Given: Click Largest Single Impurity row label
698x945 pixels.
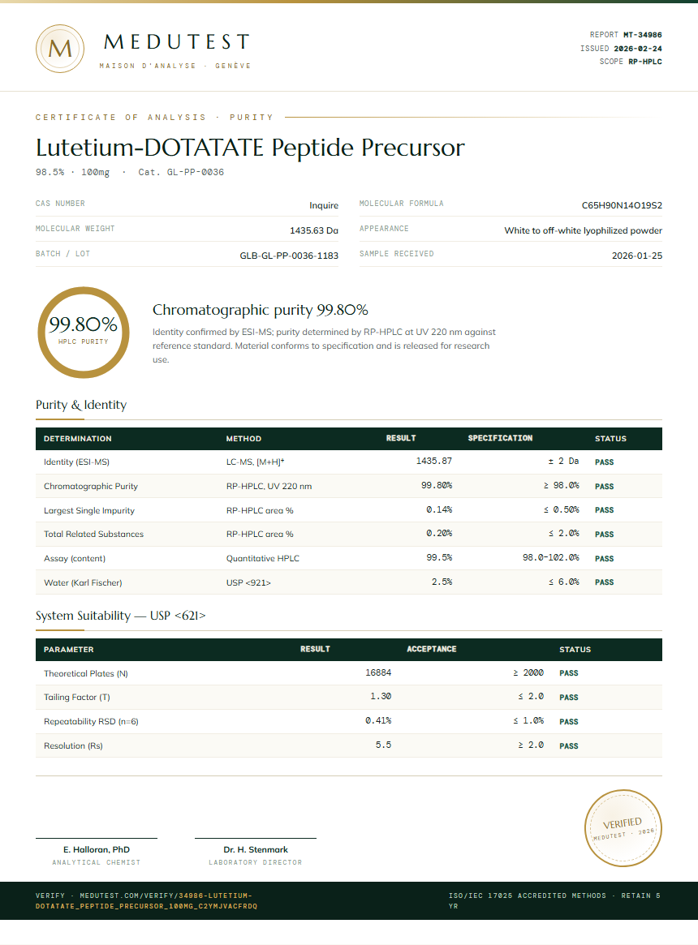Looking at the screenshot, I should tap(89, 510).
